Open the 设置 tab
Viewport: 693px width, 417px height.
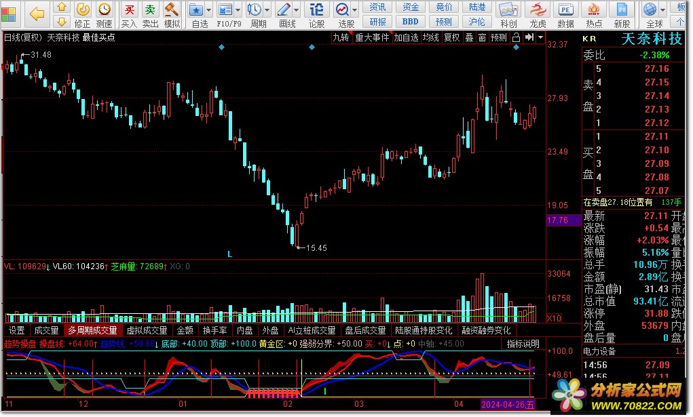pos(17,330)
